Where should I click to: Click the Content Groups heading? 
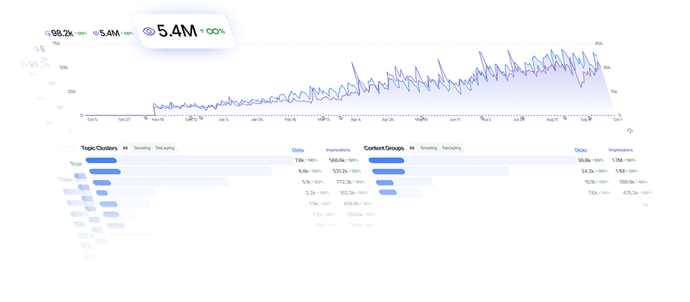pyautogui.click(x=384, y=148)
